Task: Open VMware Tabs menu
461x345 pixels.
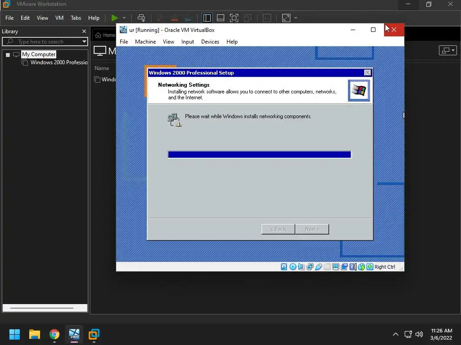Action: click(x=76, y=18)
